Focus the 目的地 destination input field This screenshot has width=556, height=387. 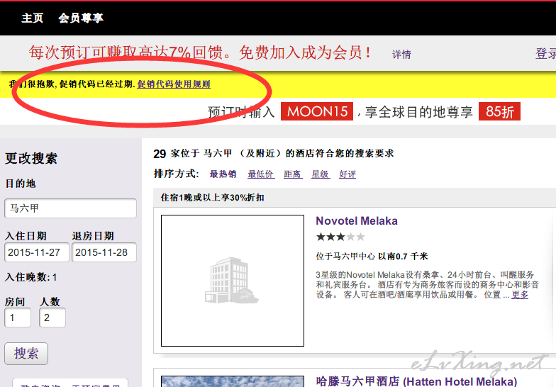(x=70, y=208)
